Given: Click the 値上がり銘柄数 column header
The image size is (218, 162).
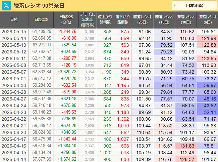Looking at the screenshot, I should click(x=105, y=19).
